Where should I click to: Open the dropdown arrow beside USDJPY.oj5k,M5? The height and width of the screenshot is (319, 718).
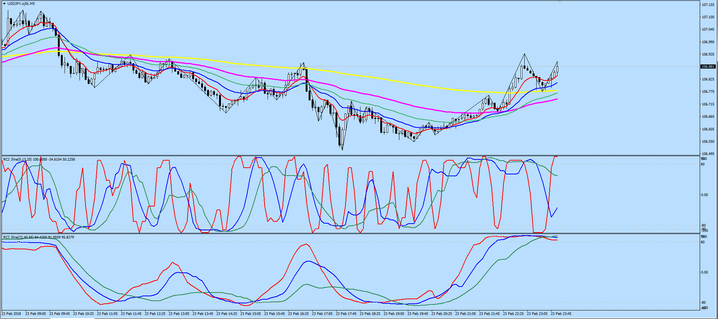pos(4,4)
